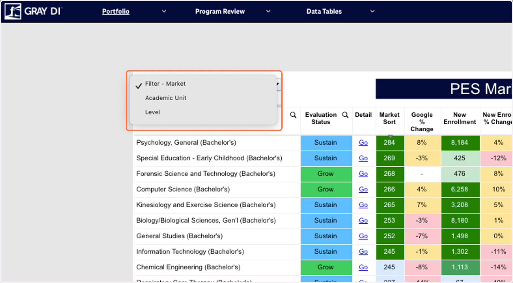Expand the chevron next to Data Tables
This screenshot has height=283, width=513.
(x=372, y=12)
